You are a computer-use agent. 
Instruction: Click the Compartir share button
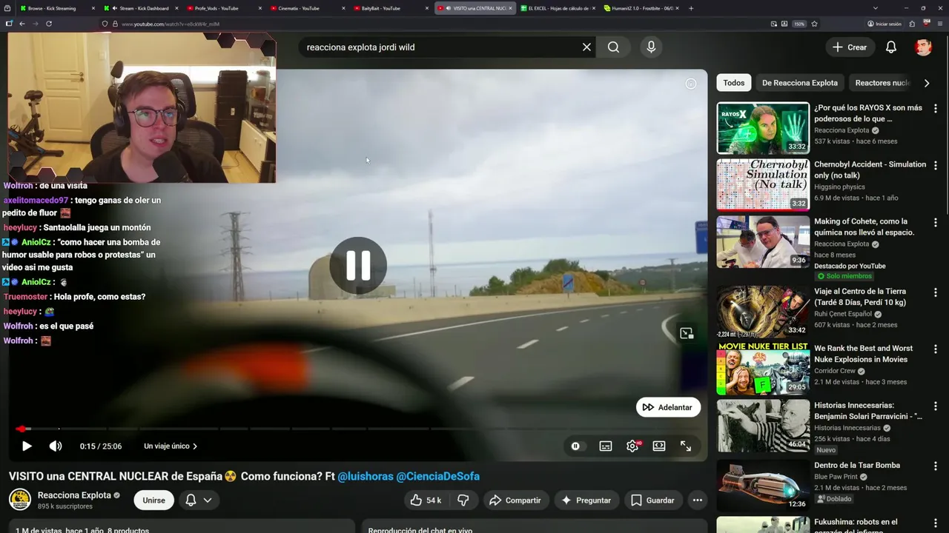(x=515, y=500)
